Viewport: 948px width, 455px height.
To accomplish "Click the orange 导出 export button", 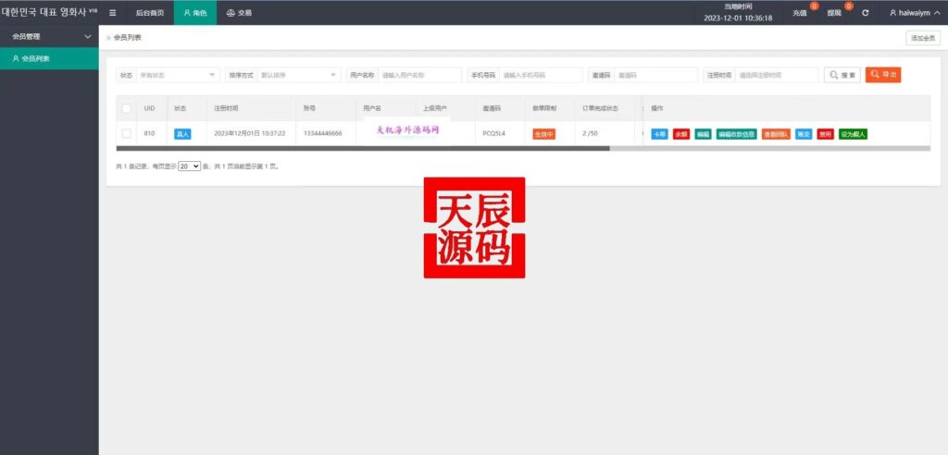I will [882, 75].
